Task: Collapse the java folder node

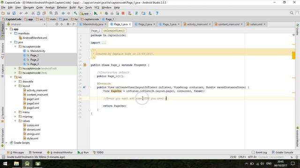Action: (11, 42)
